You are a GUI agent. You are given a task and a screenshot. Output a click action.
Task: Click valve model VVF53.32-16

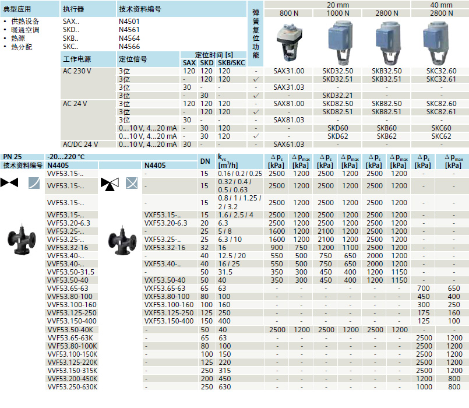click(68, 248)
